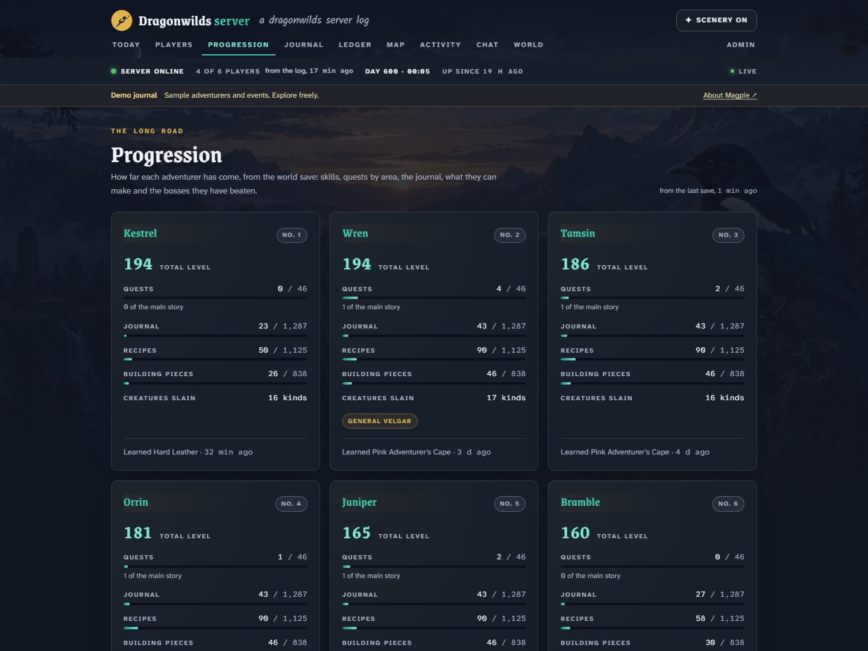Click the "4 of 6 players" status text

click(x=228, y=71)
